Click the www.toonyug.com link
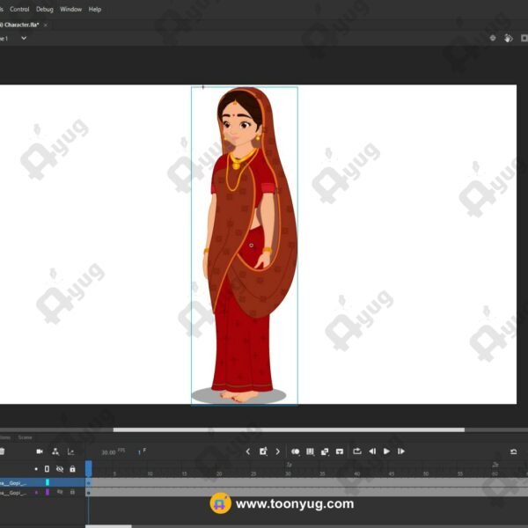Viewport: 528px width, 528px height. click(x=295, y=504)
